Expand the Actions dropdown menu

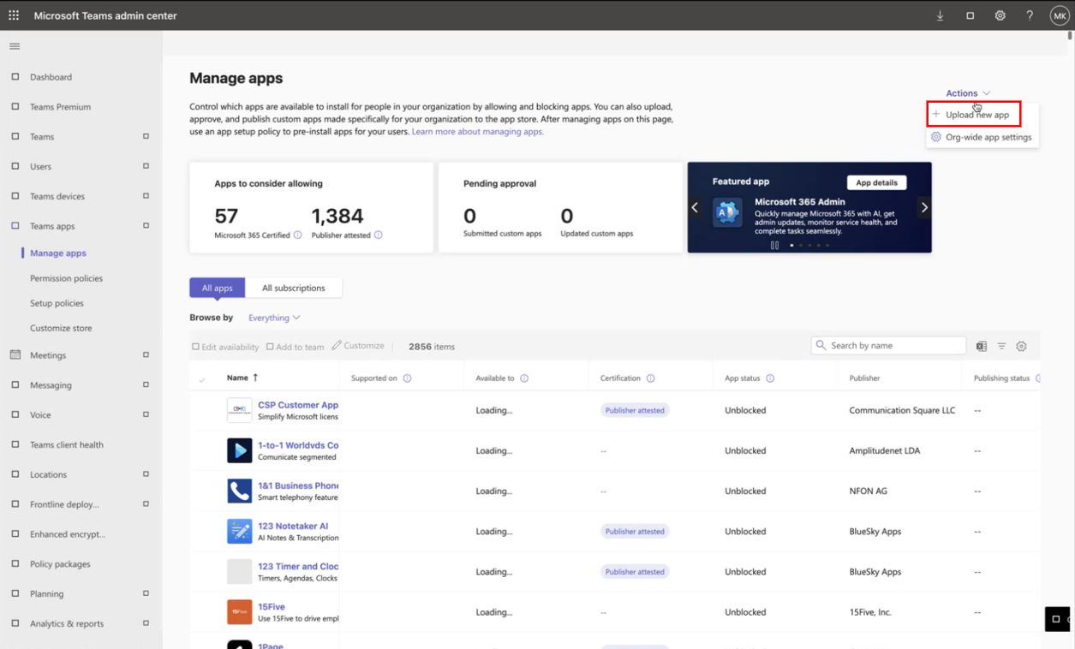pyautogui.click(x=967, y=93)
